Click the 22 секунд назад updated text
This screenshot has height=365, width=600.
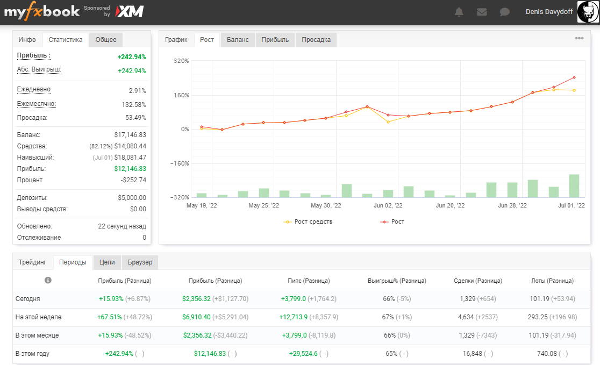point(122,226)
